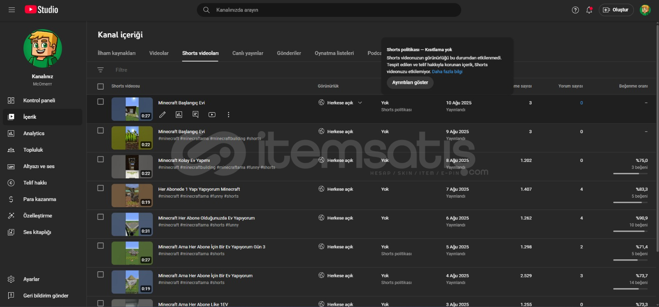Click the pencil edit details icon
This screenshot has height=307, width=659.
(162, 115)
